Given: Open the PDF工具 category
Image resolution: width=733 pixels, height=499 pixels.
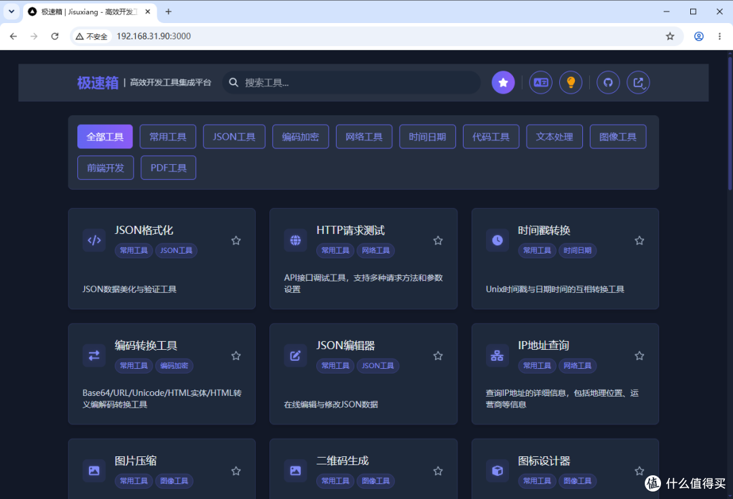Looking at the screenshot, I should tap(168, 167).
